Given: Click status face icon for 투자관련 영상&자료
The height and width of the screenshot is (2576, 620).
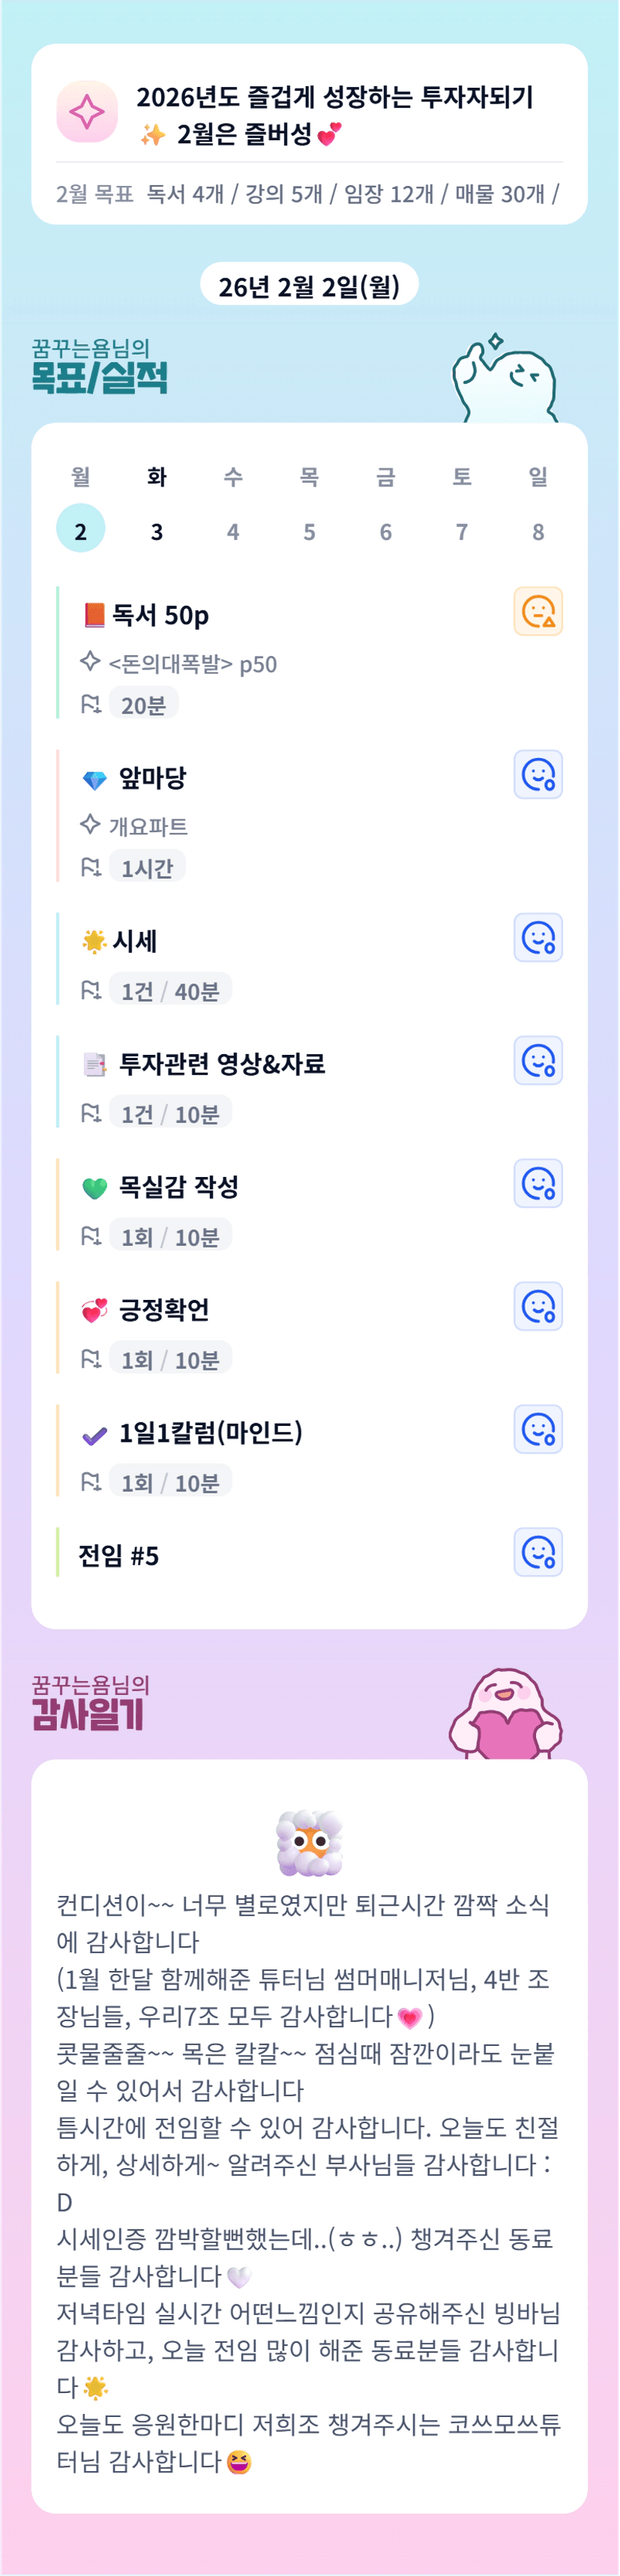Looking at the screenshot, I should click(538, 1061).
